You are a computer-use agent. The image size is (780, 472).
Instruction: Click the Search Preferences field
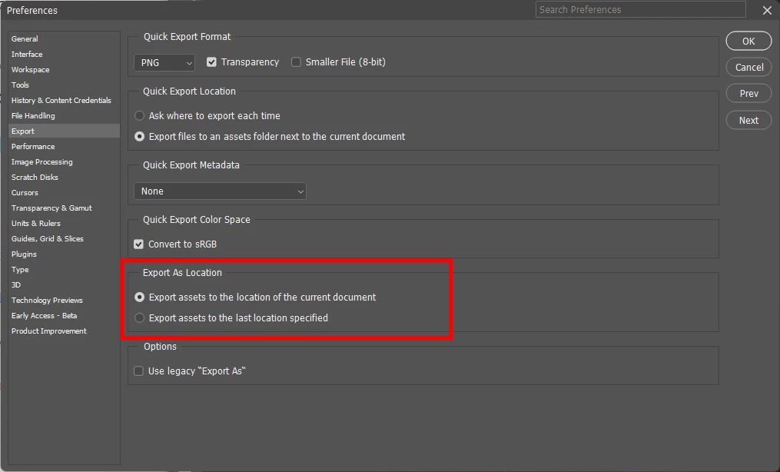(x=640, y=9)
